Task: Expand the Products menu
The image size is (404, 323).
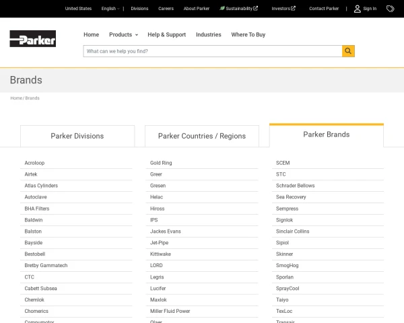Action: click(123, 34)
